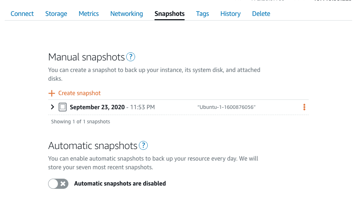This screenshot has width=359, height=200.
Task: View the History tab
Action: pyautogui.click(x=230, y=14)
